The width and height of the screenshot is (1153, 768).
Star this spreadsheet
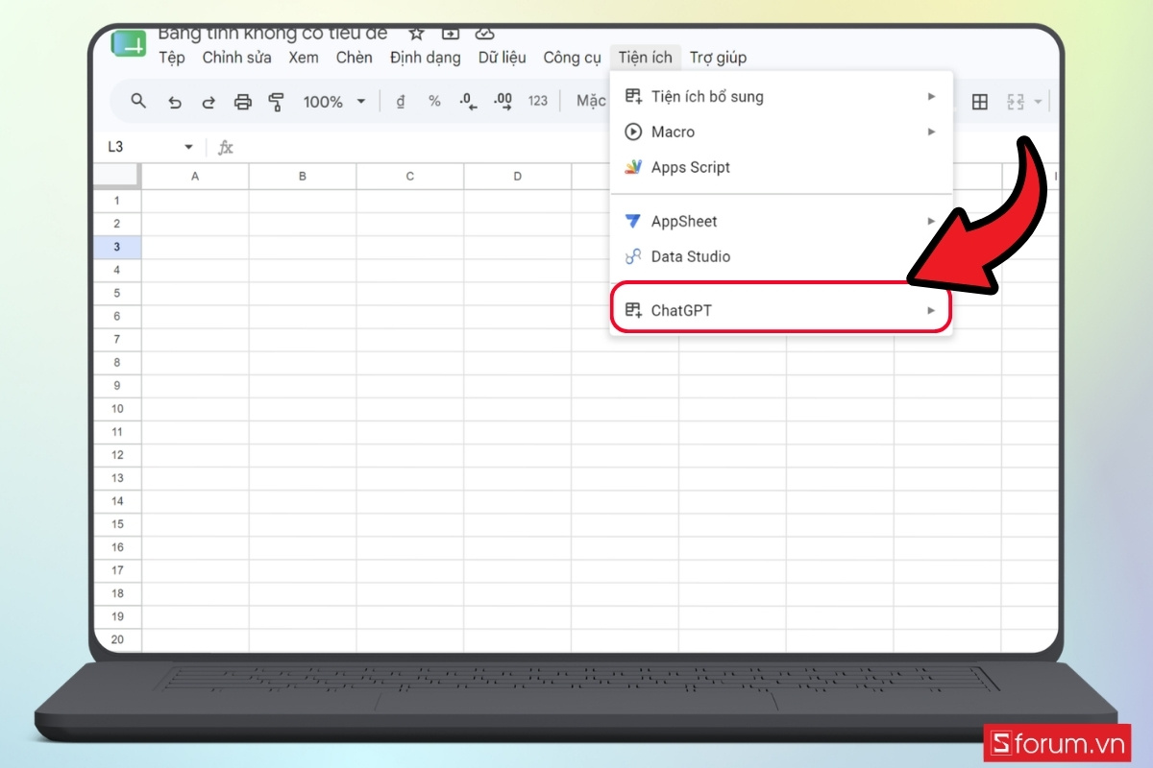point(416,34)
